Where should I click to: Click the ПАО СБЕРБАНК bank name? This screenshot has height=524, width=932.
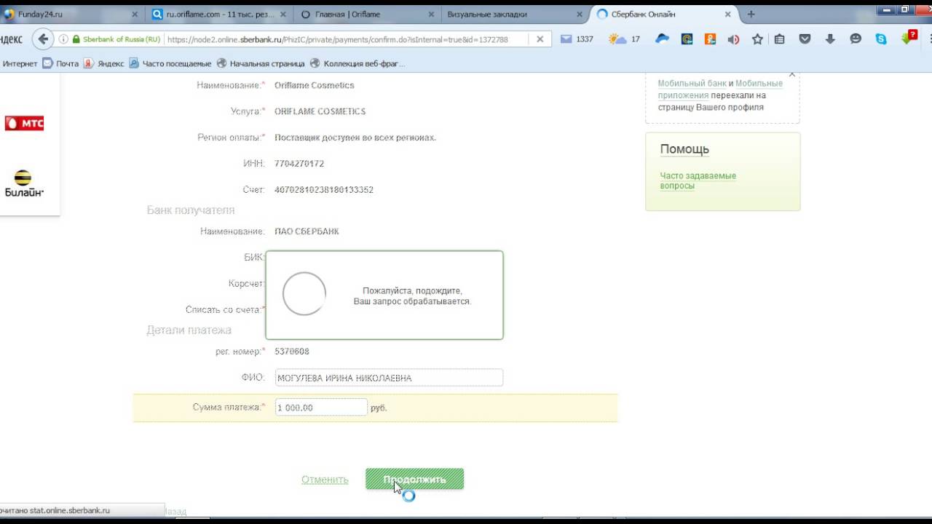coord(307,231)
